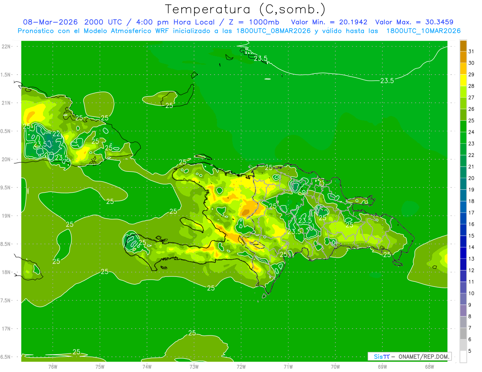This screenshot has height=372, width=482.
Task: Click the '19N' latitude axis label
Action: pyautogui.click(x=6, y=216)
